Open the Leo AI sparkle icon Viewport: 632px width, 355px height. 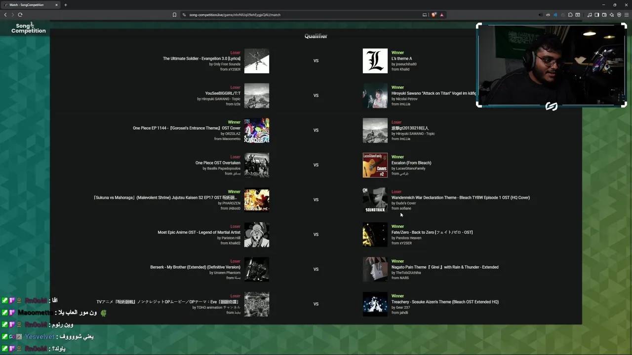(612, 15)
